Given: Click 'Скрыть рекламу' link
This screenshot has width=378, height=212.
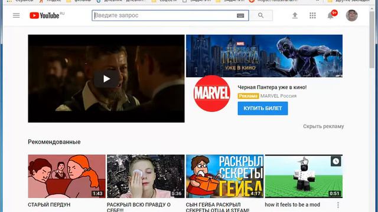Looking at the screenshot, I should 324,127.
